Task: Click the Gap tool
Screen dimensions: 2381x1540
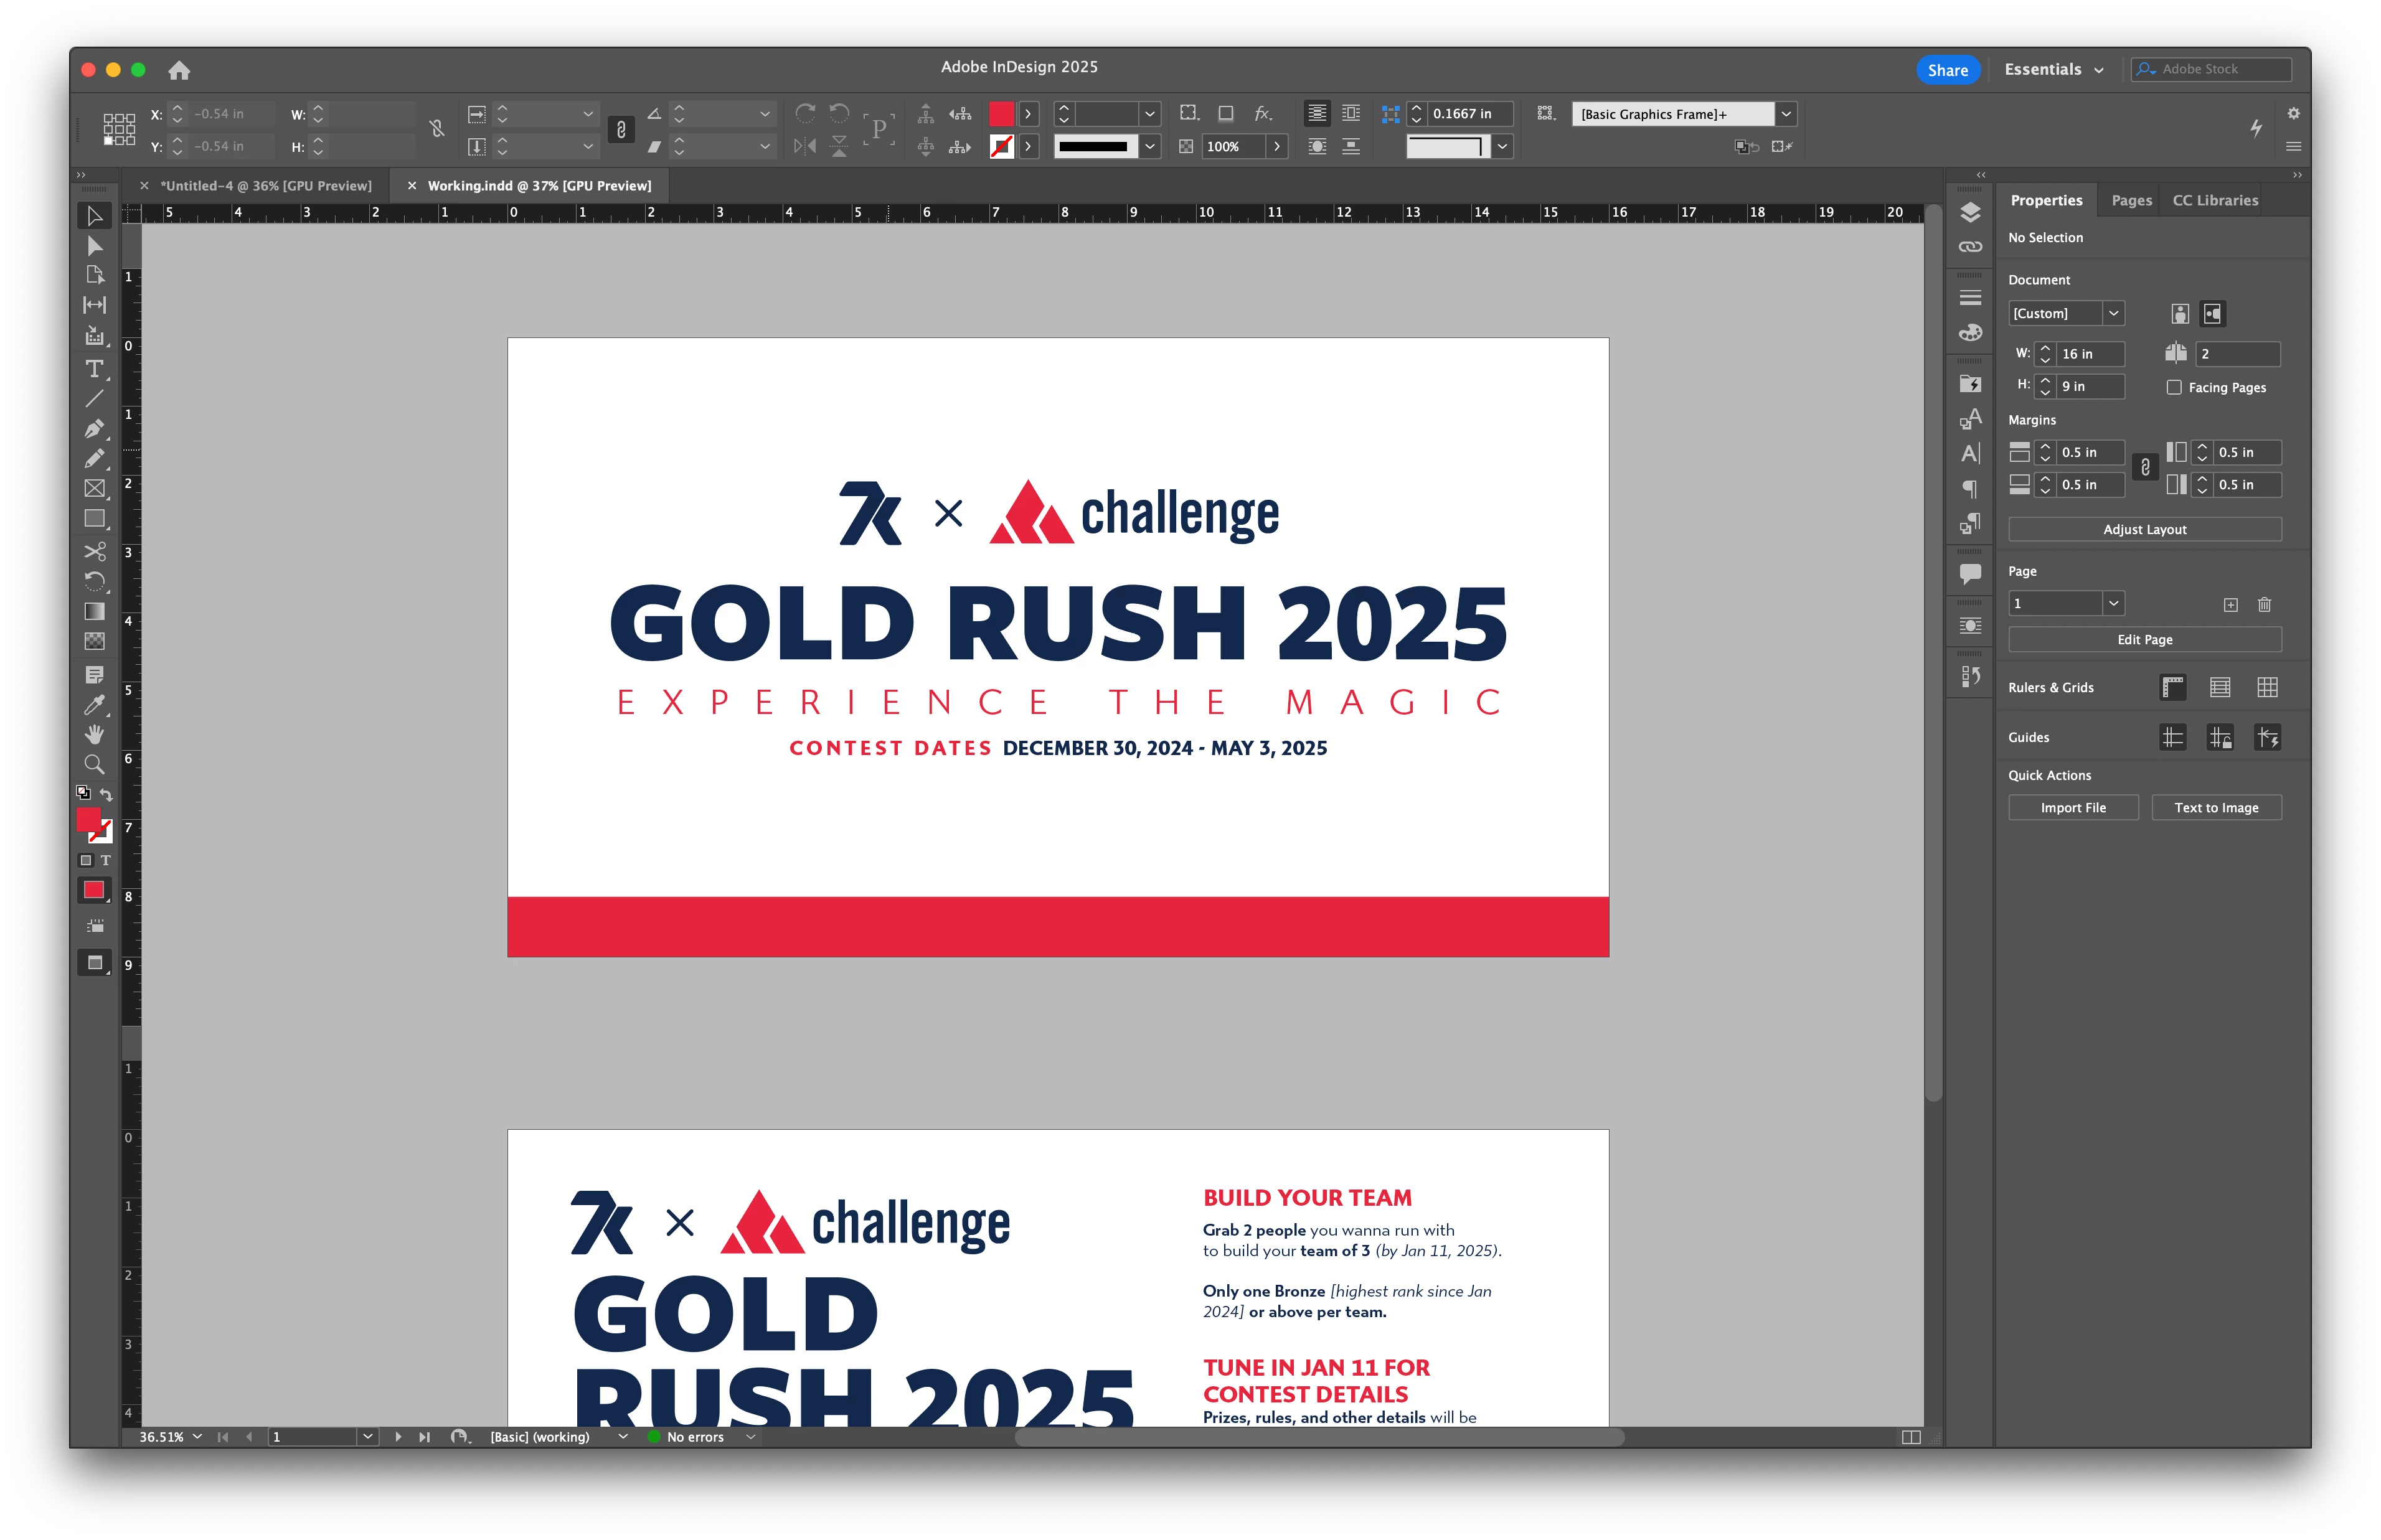Action: click(94, 305)
